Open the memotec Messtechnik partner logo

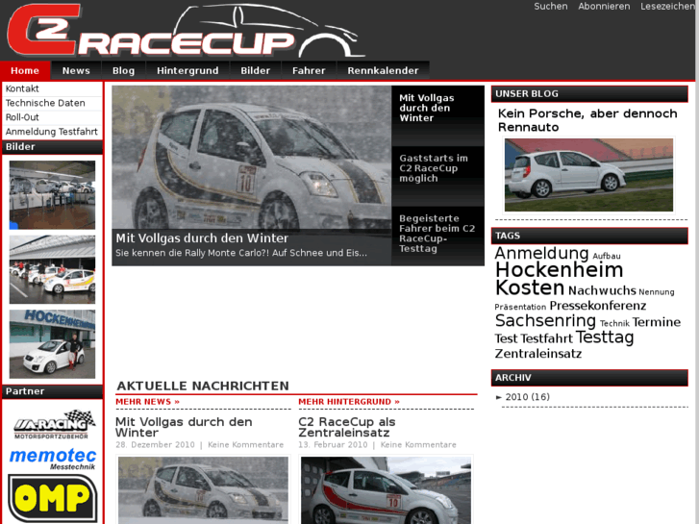point(53,459)
